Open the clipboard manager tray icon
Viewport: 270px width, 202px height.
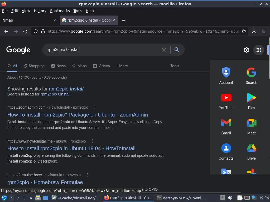[x=240, y=198]
